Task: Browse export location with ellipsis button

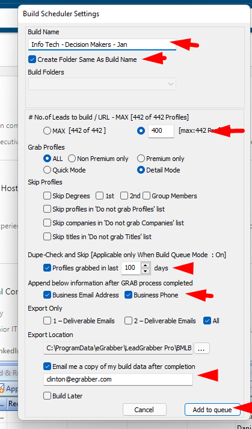Action: pyautogui.click(x=201, y=348)
